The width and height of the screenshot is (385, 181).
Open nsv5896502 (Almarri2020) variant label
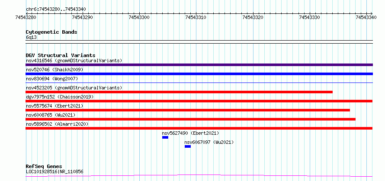[57, 124]
